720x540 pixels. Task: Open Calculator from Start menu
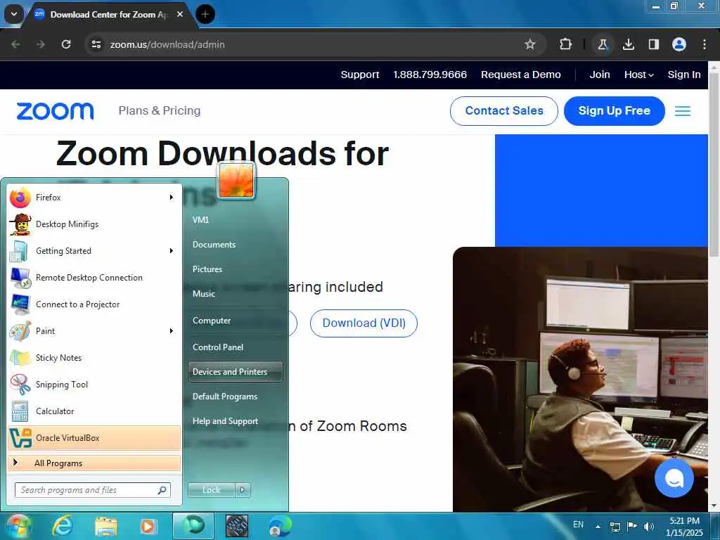(x=94, y=411)
